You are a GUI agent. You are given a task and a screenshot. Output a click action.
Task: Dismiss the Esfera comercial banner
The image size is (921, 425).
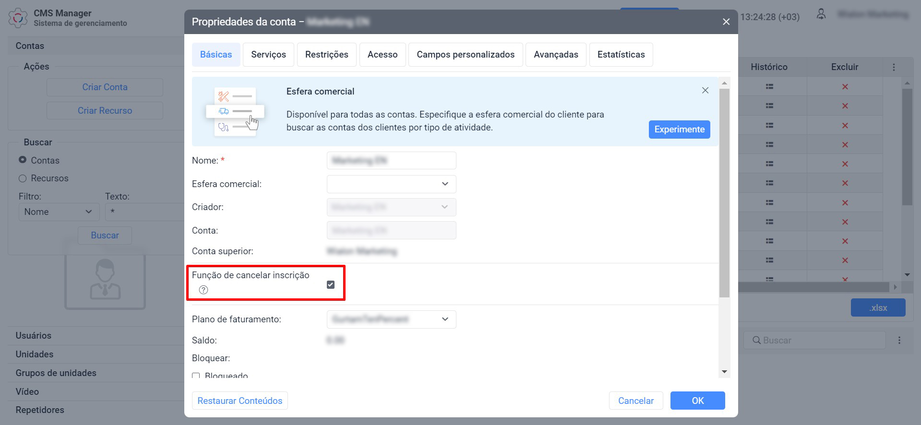705,91
